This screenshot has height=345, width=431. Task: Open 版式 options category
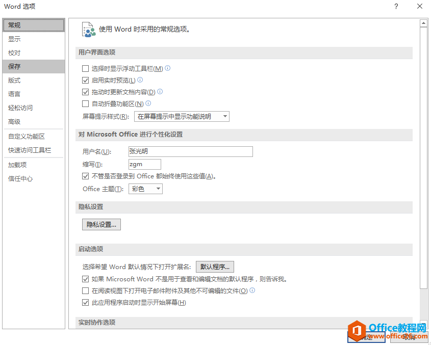pos(34,80)
